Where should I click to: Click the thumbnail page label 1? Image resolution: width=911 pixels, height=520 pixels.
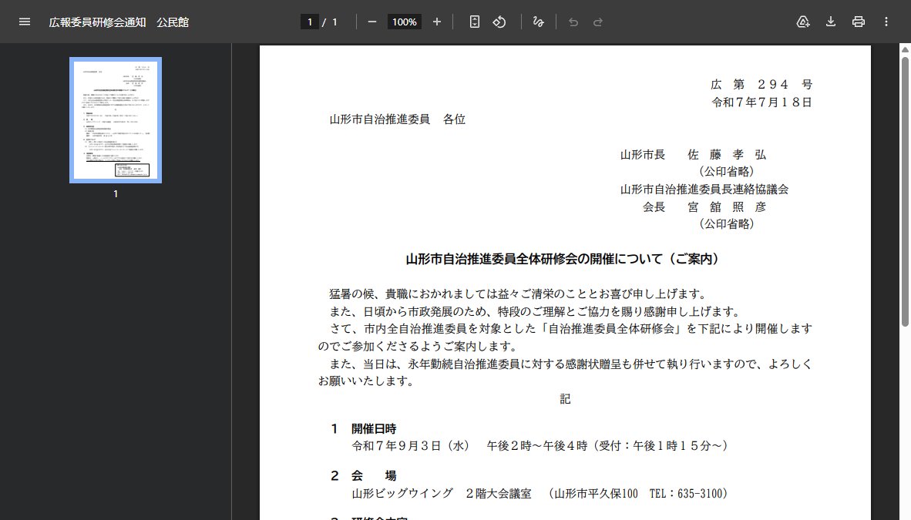pos(116,194)
